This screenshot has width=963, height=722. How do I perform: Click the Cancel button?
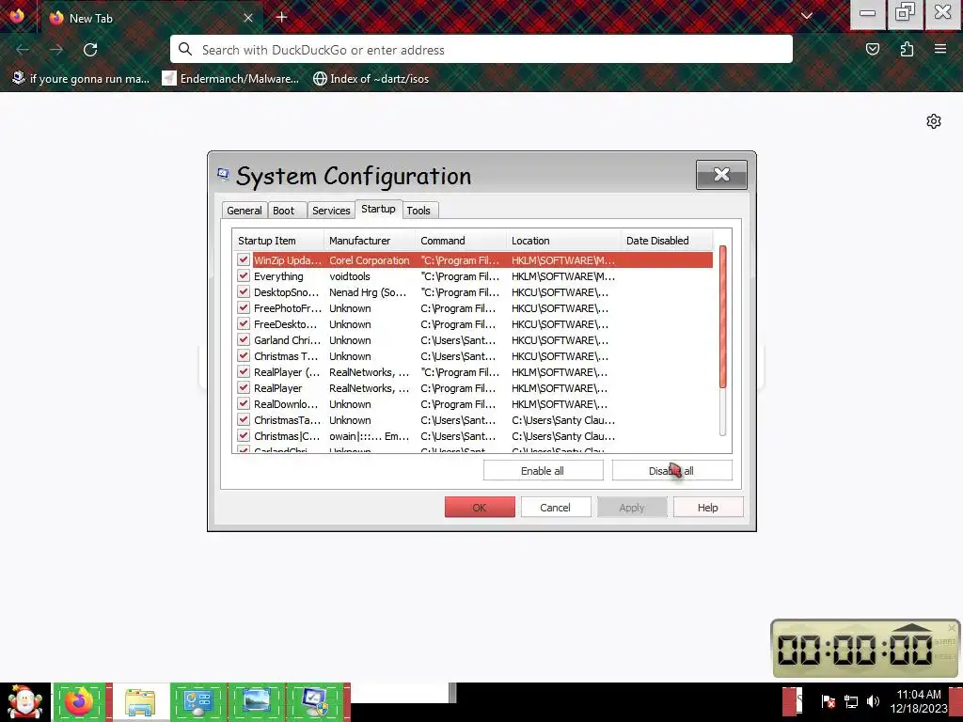click(x=556, y=508)
